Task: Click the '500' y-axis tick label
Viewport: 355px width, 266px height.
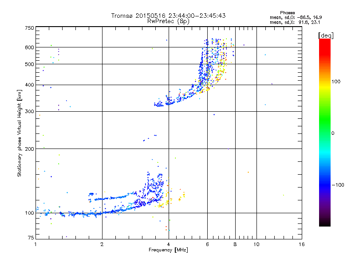Action: [29, 64]
